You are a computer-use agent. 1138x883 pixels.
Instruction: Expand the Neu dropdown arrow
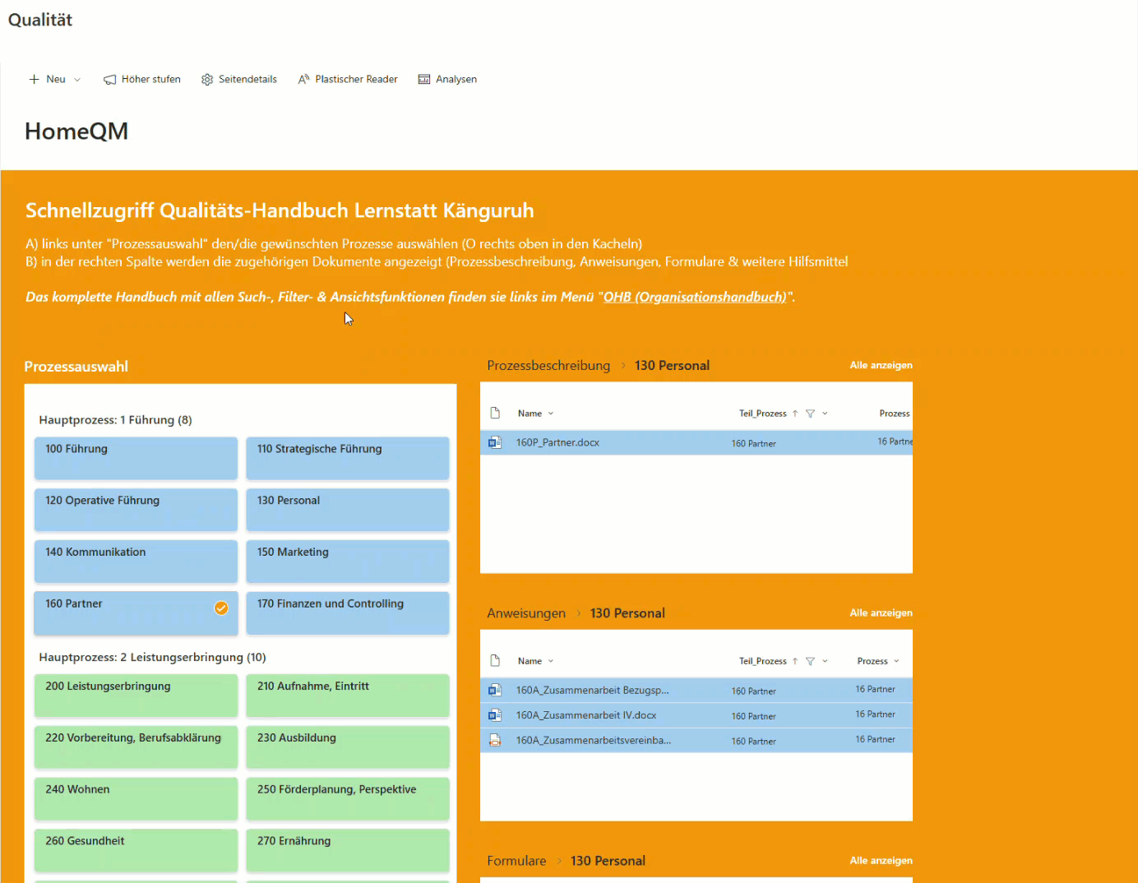pos(77,80)
